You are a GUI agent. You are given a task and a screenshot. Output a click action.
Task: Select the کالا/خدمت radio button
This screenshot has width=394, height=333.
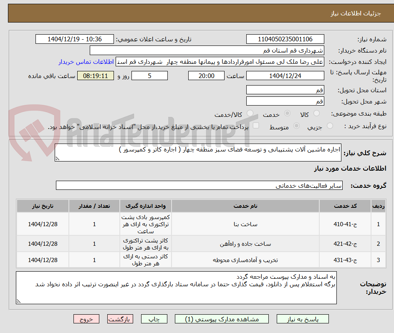point(250,114)
